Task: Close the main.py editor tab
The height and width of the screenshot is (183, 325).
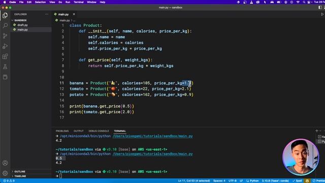Action: click(x=74, y=14)
